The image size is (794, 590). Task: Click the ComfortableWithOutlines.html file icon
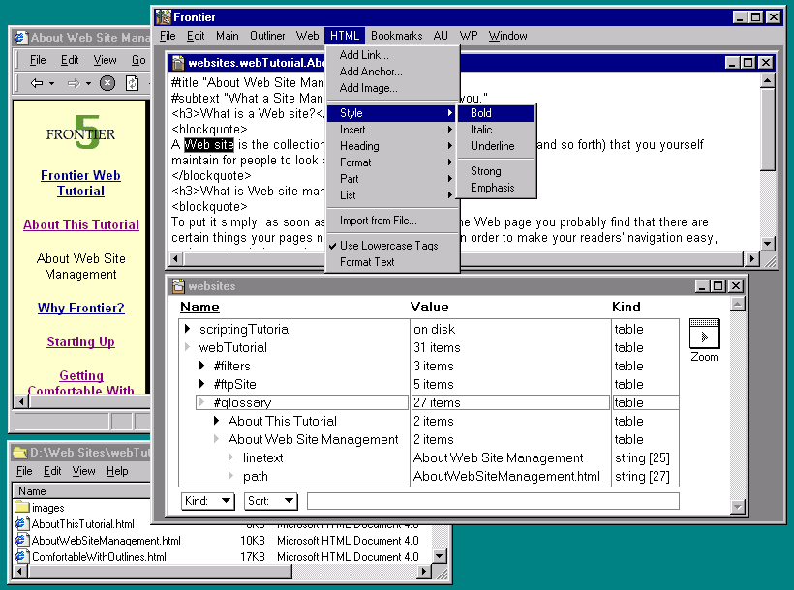pos(22,557)
